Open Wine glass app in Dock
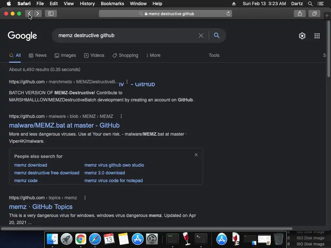This screenshot has height=248, width=331. pos(187,239)
